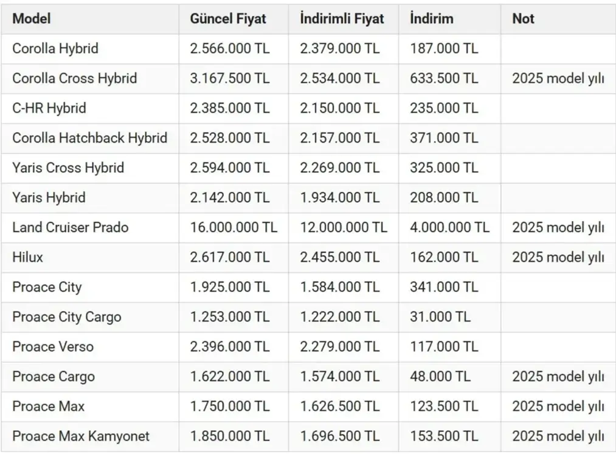Click the C-HR Hybrid row label
Viewport: 616px width, 454px height.
click(49, 108)
